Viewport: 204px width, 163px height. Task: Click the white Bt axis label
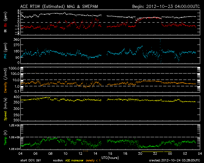point(5,31)
